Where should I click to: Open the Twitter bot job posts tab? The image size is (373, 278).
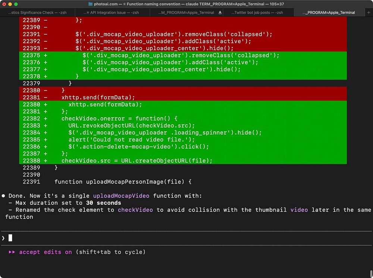(258, 13)
